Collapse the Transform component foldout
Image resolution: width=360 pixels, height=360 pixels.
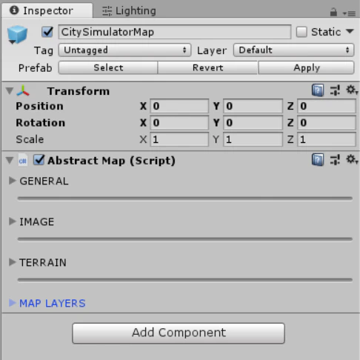pos(10,91)
